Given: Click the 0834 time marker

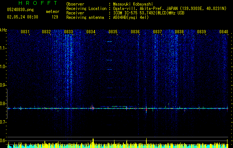Looking at the screenshot, I should click(x=91, y=32).
